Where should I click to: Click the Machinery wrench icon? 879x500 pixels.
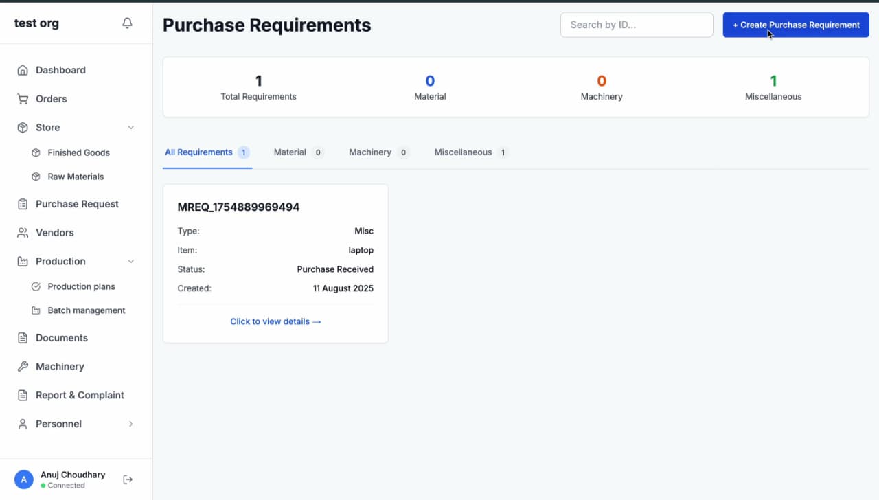[x=23, y=367]
